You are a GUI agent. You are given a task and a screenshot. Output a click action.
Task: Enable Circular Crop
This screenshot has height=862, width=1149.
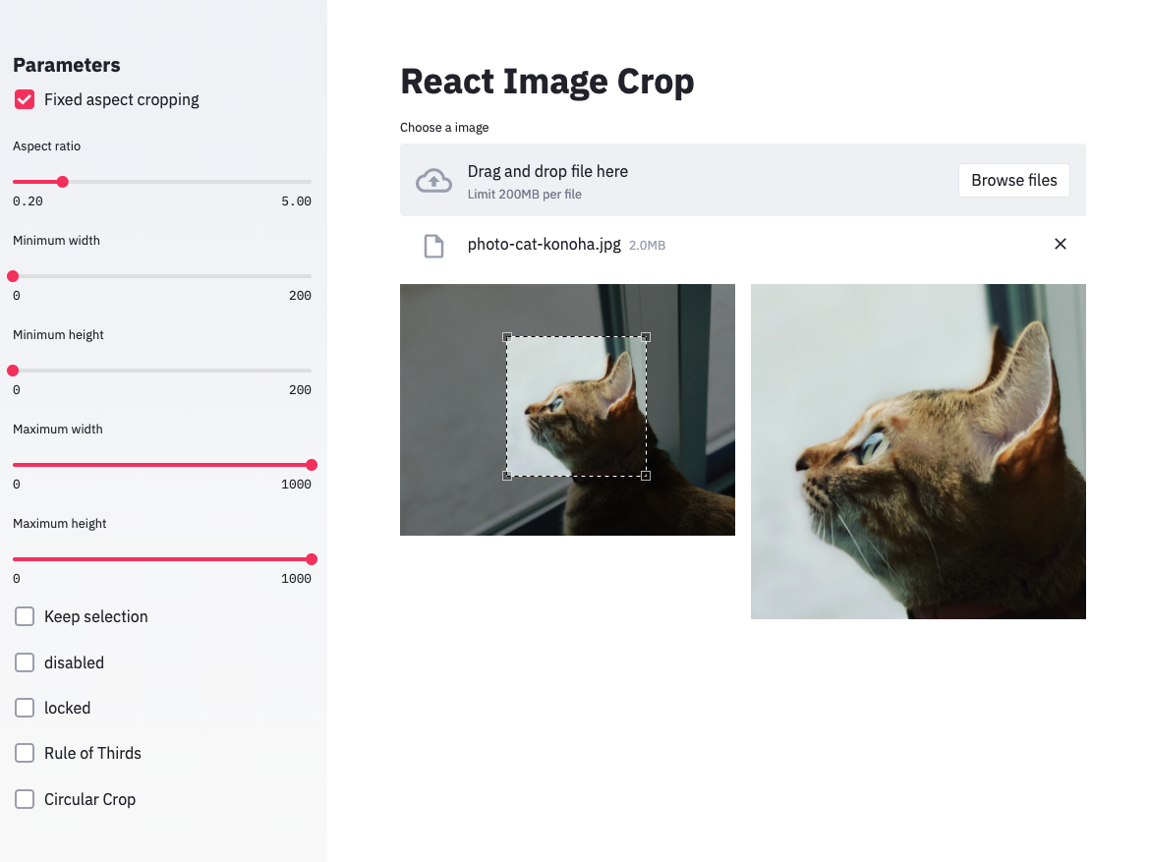coord(25,799)
